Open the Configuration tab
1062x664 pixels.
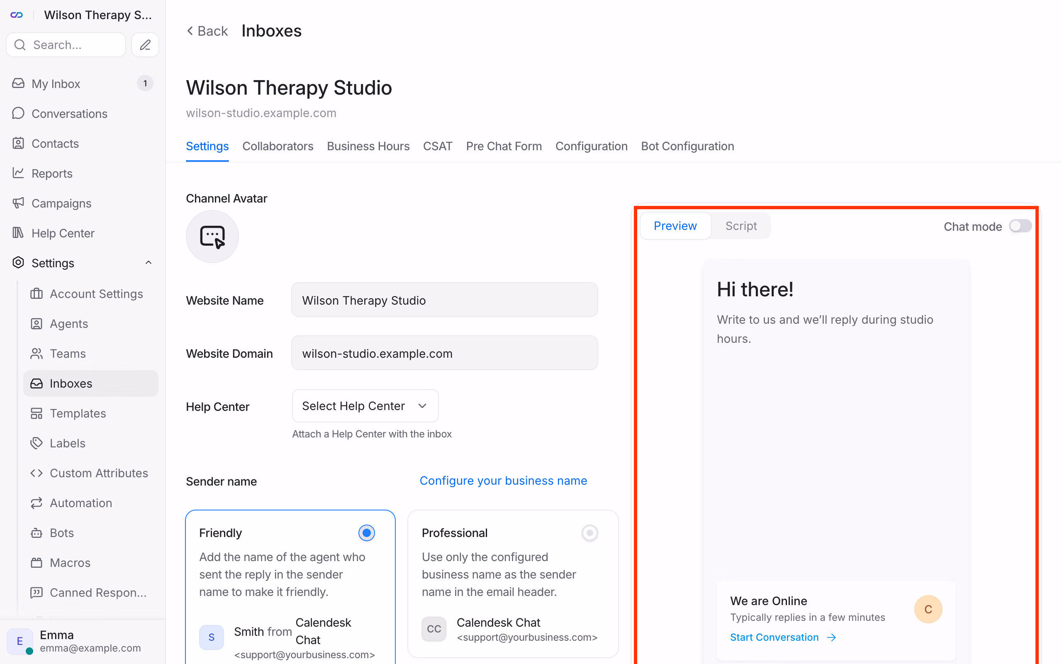591,146
